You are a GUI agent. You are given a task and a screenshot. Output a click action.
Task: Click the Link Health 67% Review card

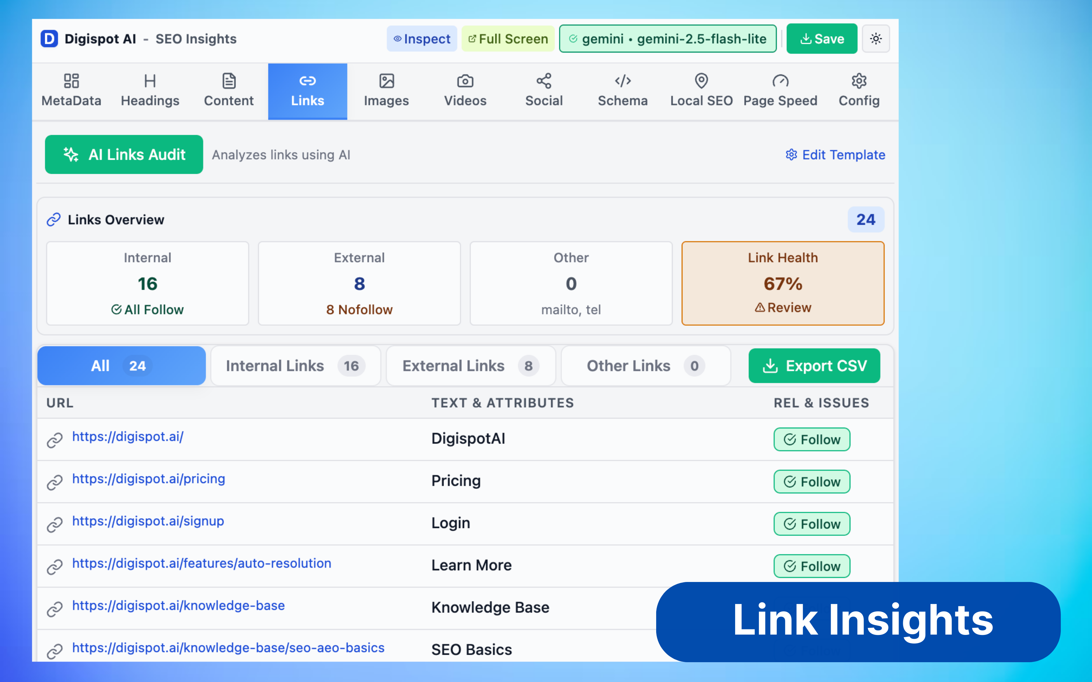coord(783,283)
